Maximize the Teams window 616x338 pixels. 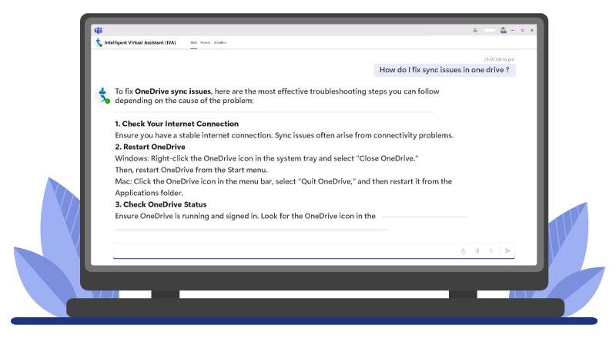pos(522,30)
